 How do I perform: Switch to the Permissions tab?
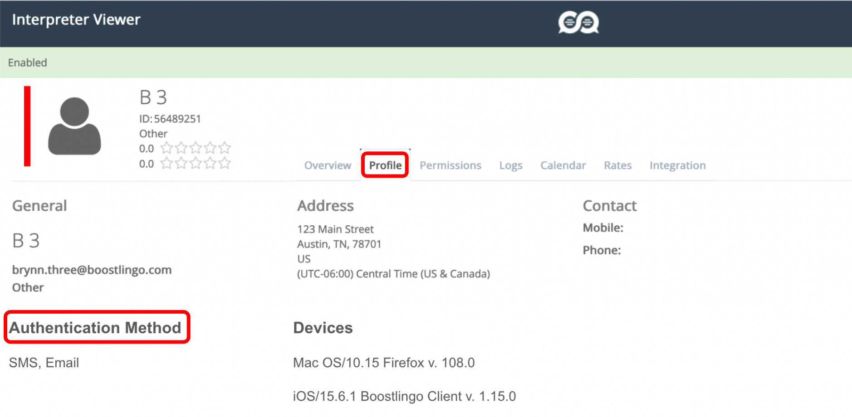tap(450, 165)
